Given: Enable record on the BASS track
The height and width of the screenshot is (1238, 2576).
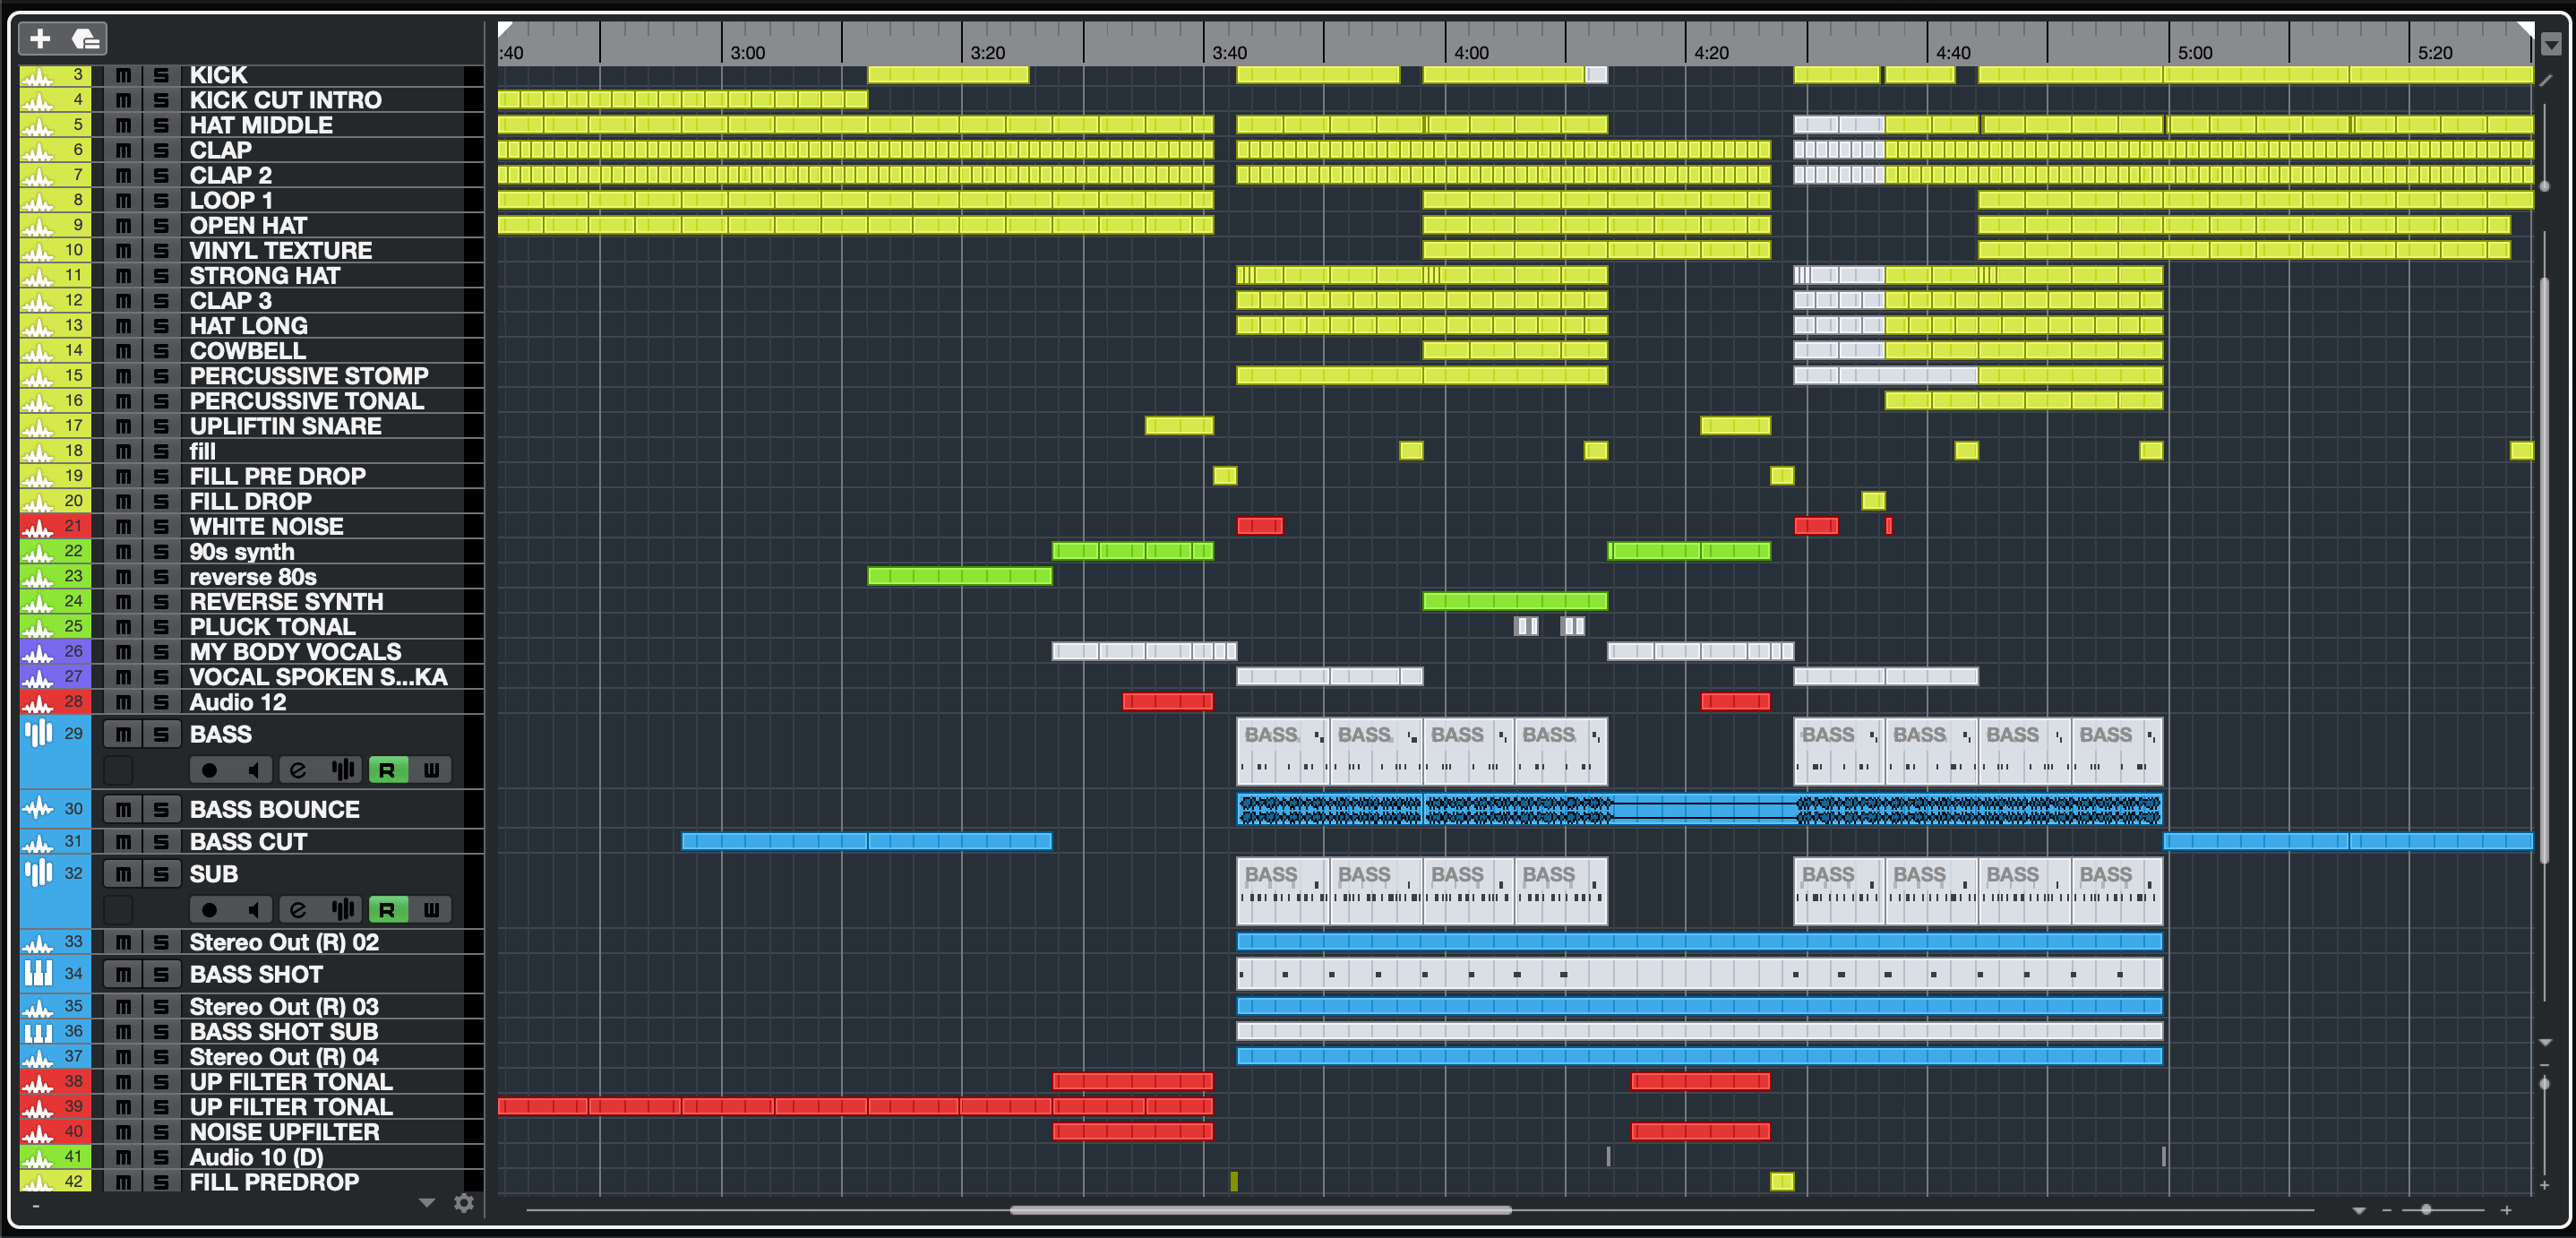Looking at the screenshot, I should pyautogui.click(x=209, y=770).
